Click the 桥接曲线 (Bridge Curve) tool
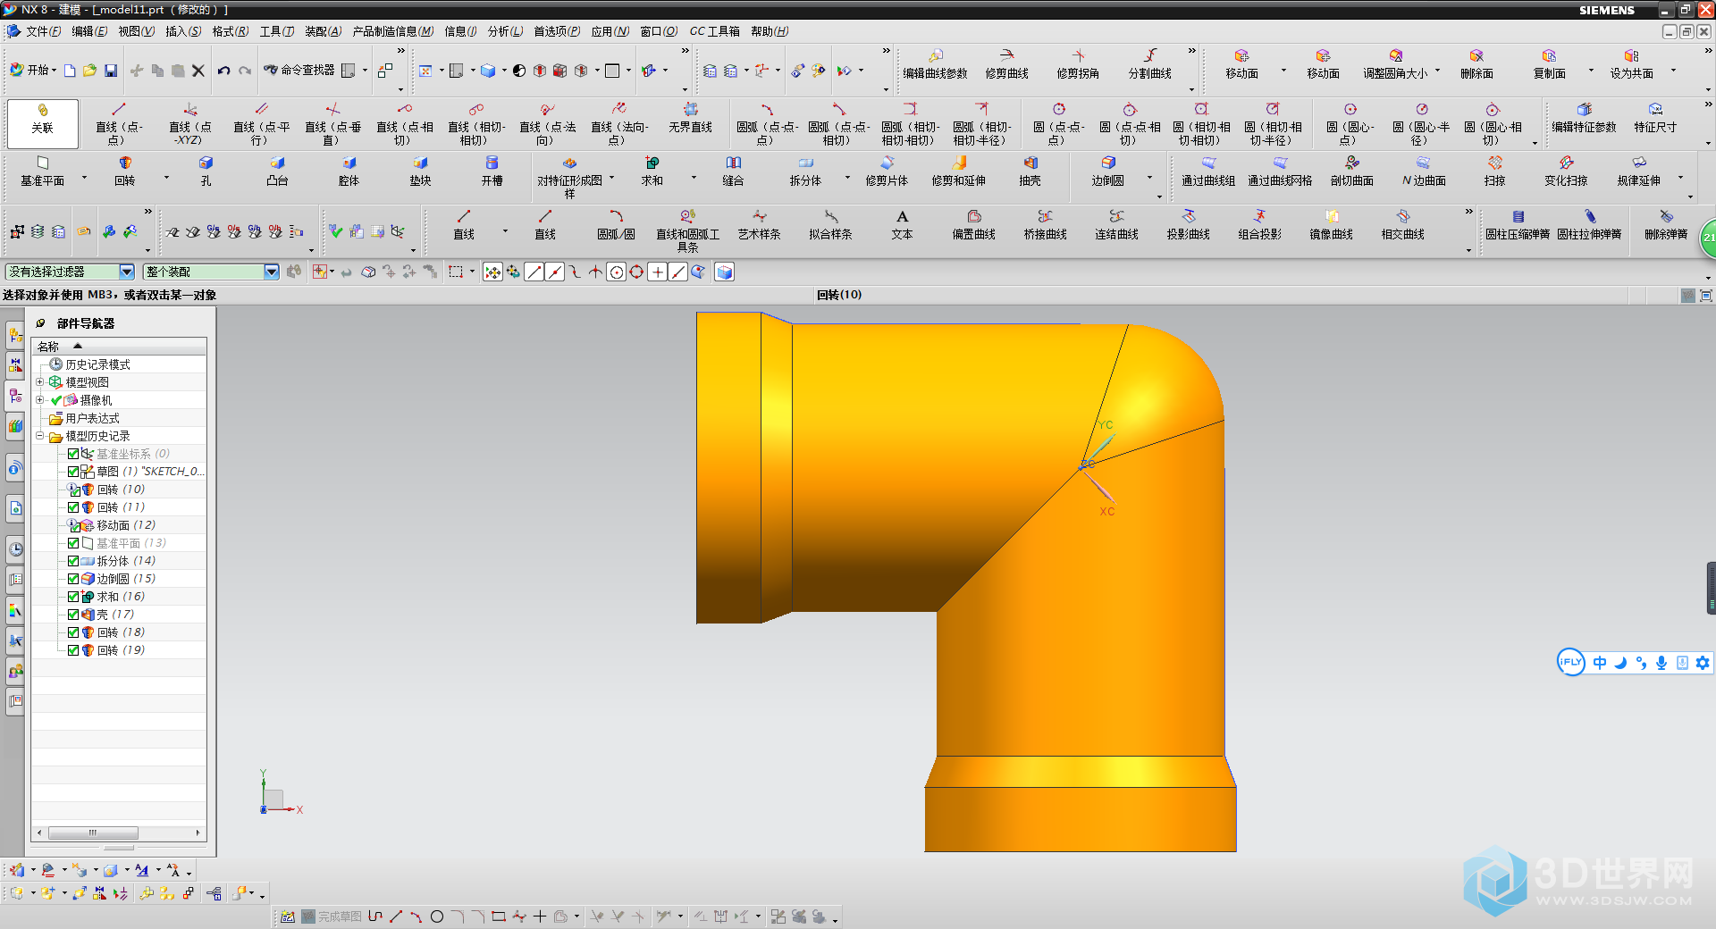The height and width of the screenshot is (929, 1716). point(1045,223)
